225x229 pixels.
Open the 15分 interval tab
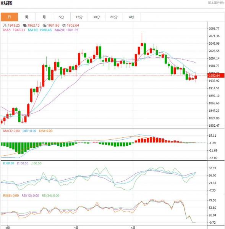coord(79,17)
